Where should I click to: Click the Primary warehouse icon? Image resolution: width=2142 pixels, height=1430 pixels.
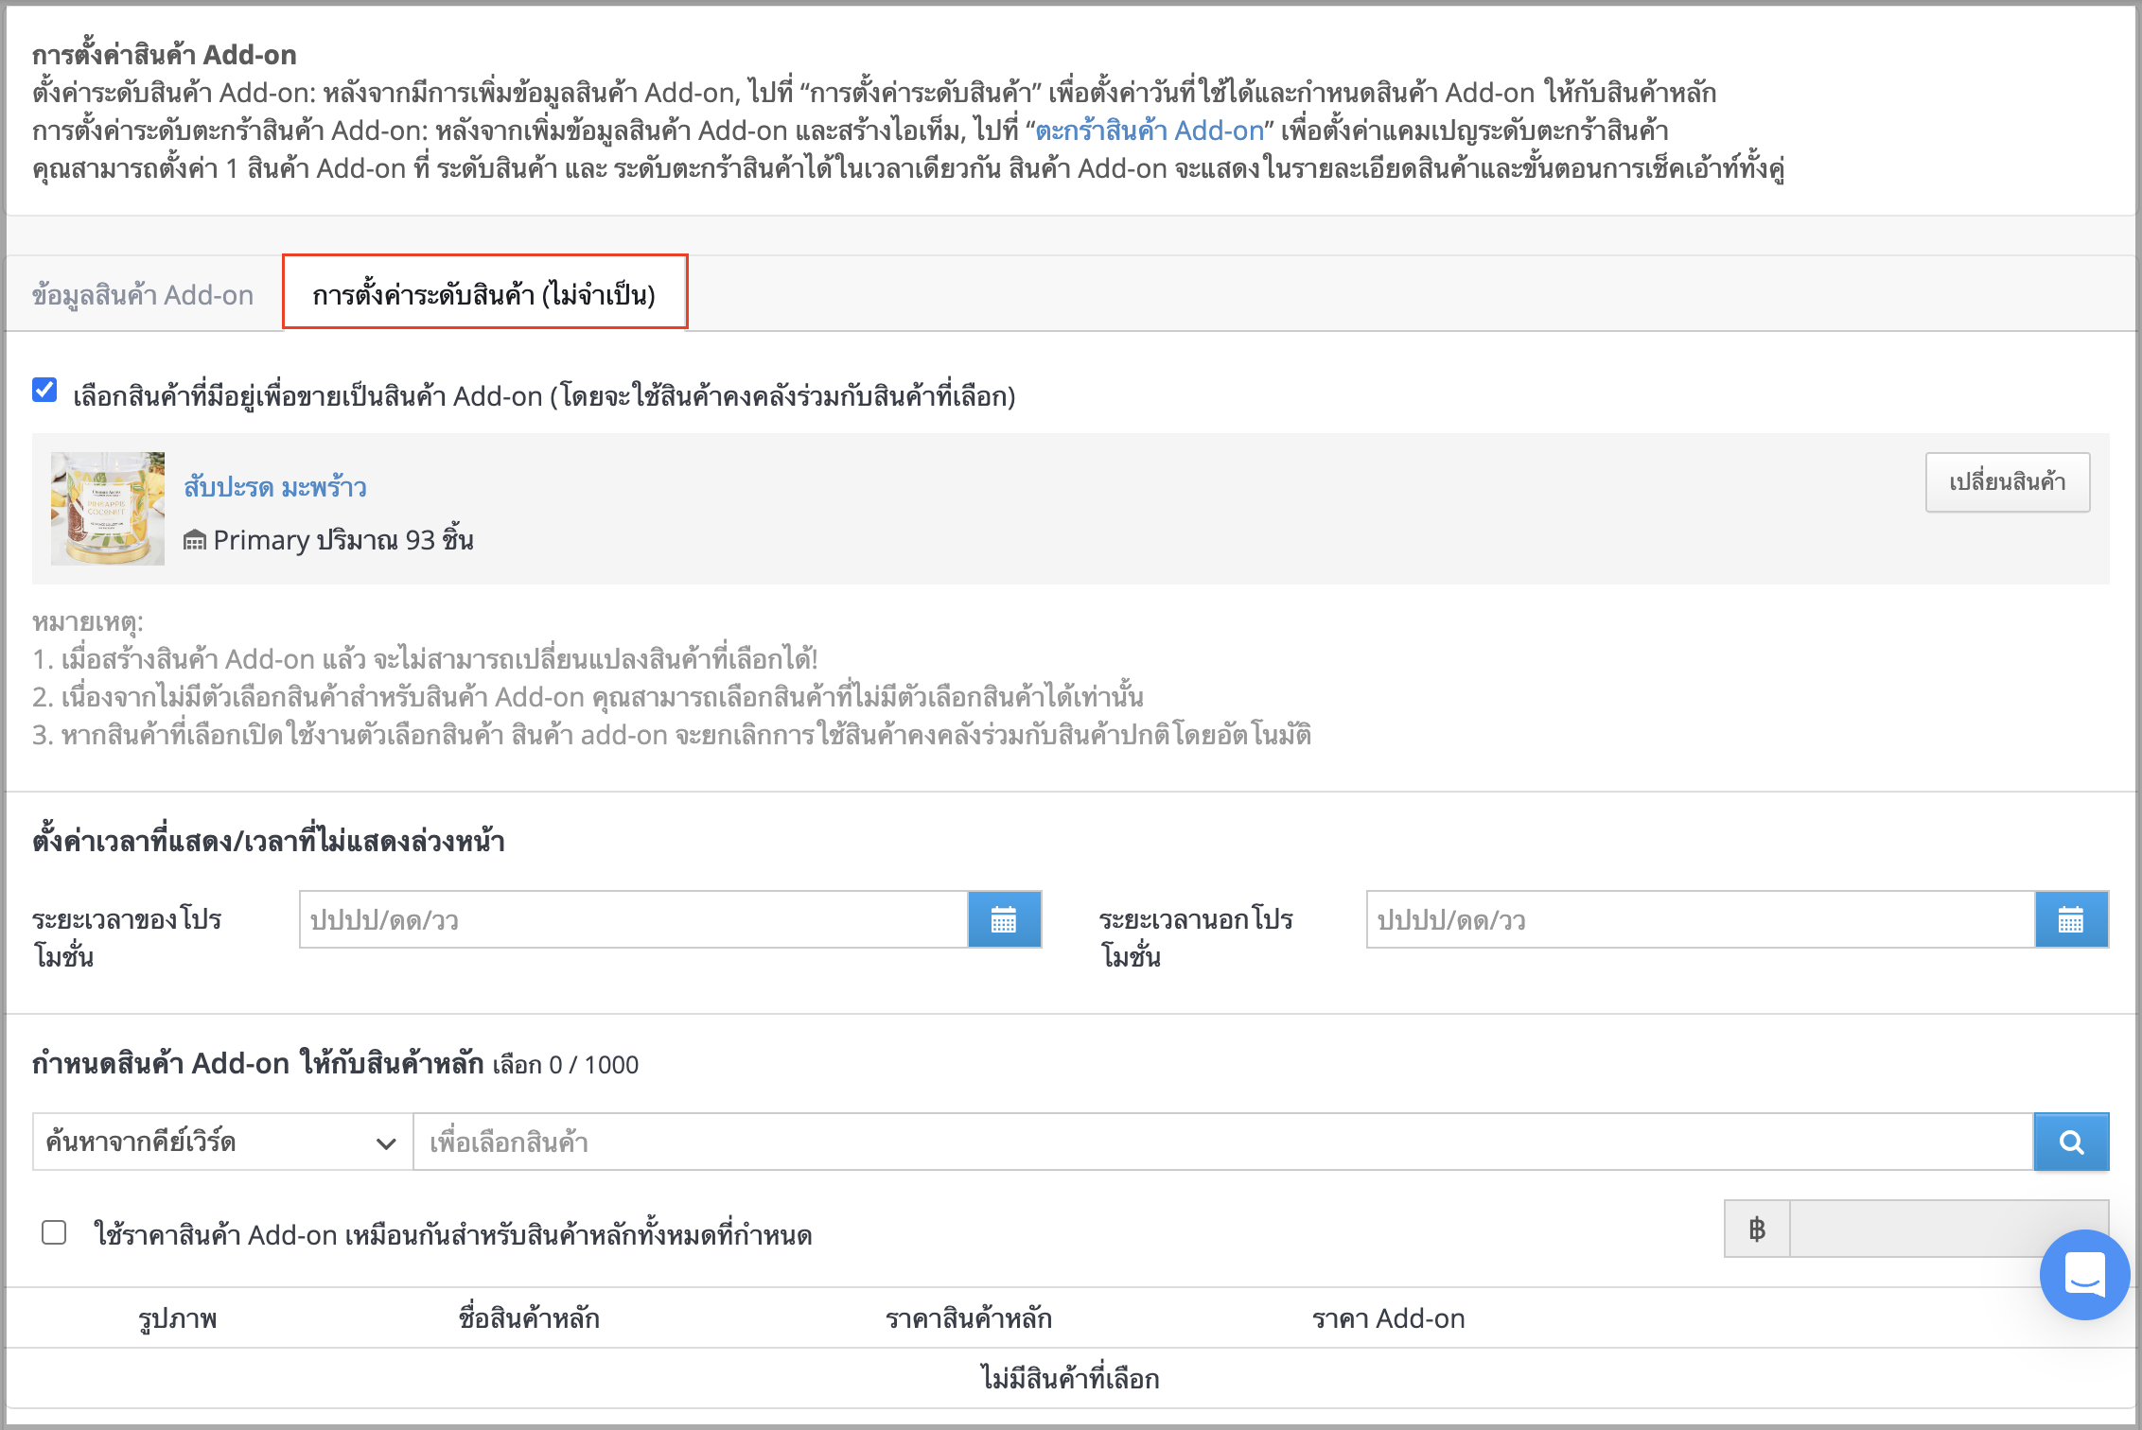click(195, 540)
